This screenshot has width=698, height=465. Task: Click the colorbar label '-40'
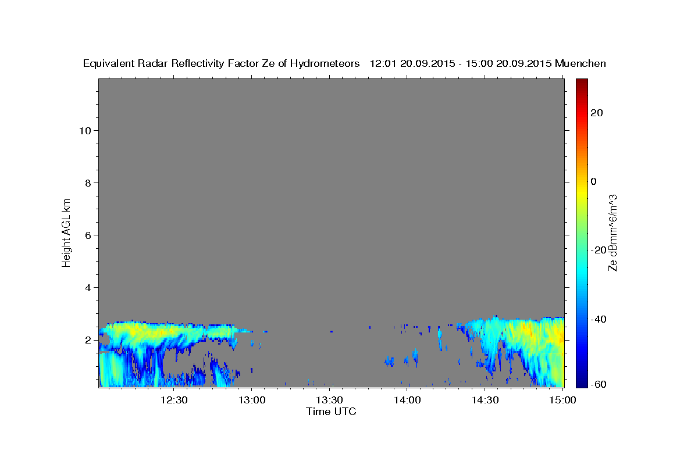(x=597, y=319)
